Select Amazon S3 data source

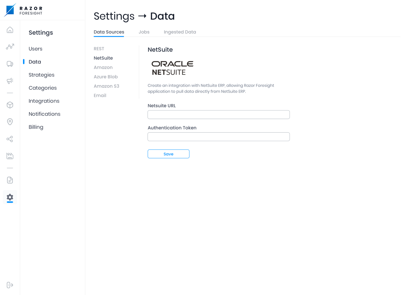(106, 86)
